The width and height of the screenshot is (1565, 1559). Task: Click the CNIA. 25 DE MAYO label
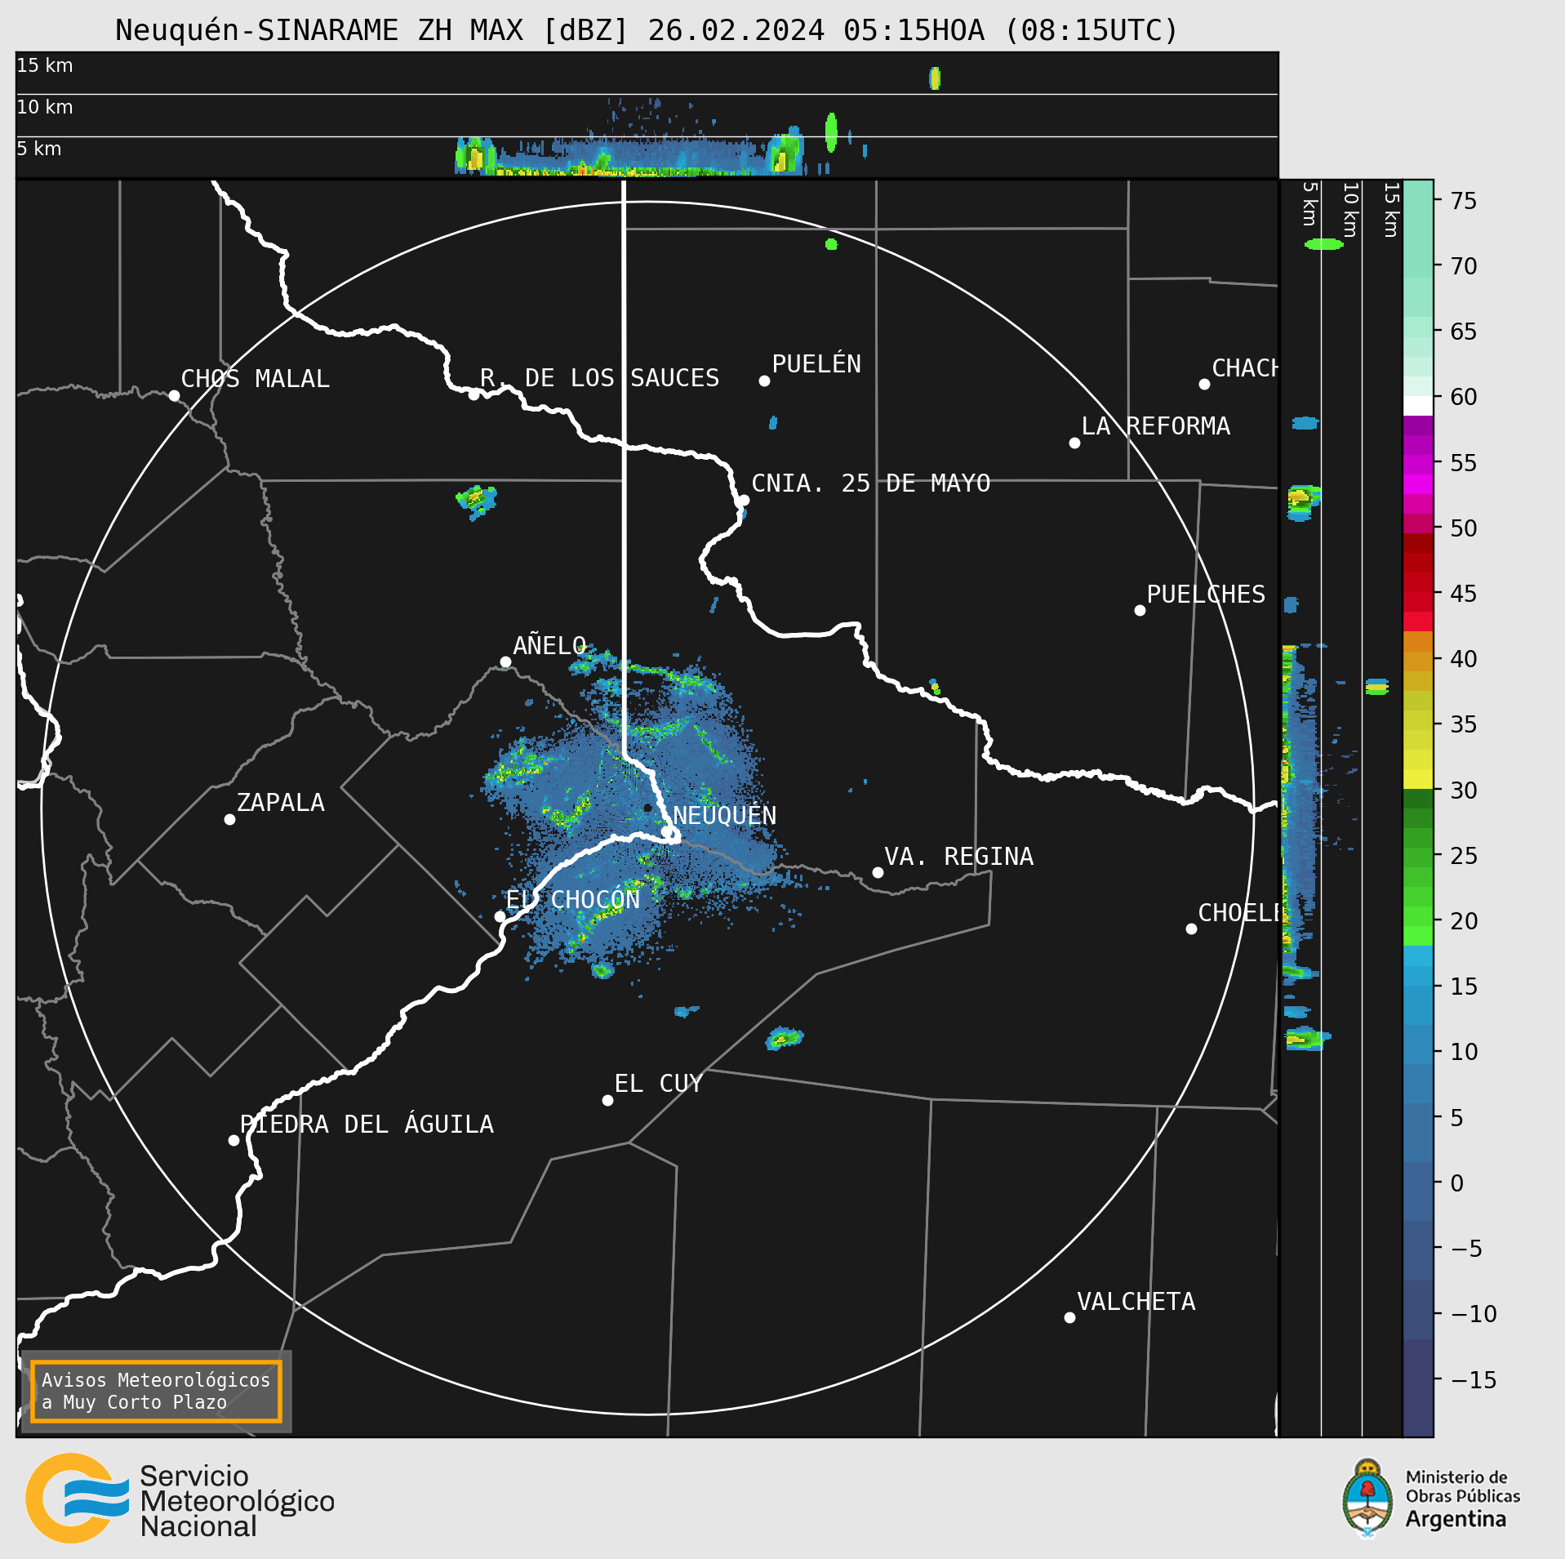coord(870,483)
